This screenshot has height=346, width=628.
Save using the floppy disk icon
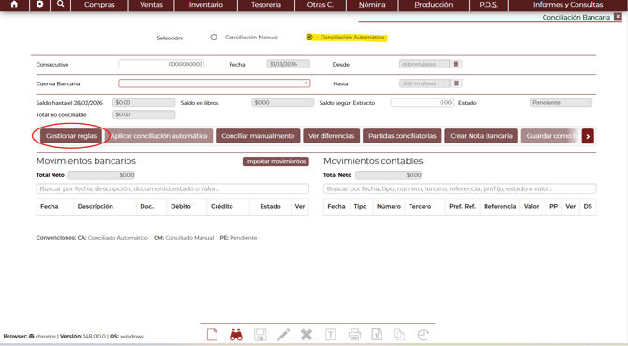(x=261, y=335)
